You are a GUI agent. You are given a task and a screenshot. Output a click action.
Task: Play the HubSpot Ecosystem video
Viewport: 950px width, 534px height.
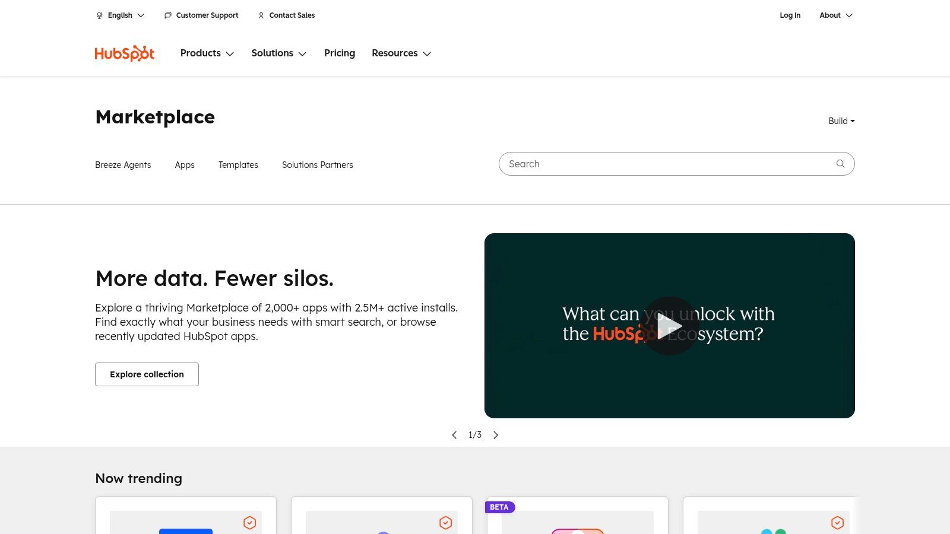point(670,325)
